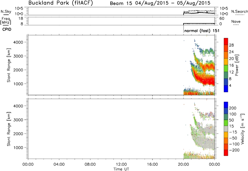Viewport: 248px width, 171px height.
Task: Click the solid N.Sky noise trace in top panel
Action: (199, 13)
